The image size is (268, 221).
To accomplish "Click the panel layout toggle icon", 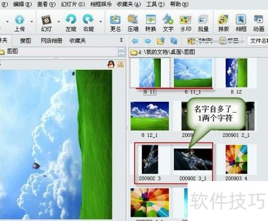I will [x=121, y=52].
